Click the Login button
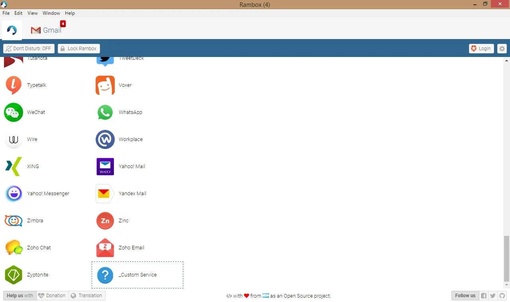The width and height of the screenshot is (510, 302). click(481, 49)
